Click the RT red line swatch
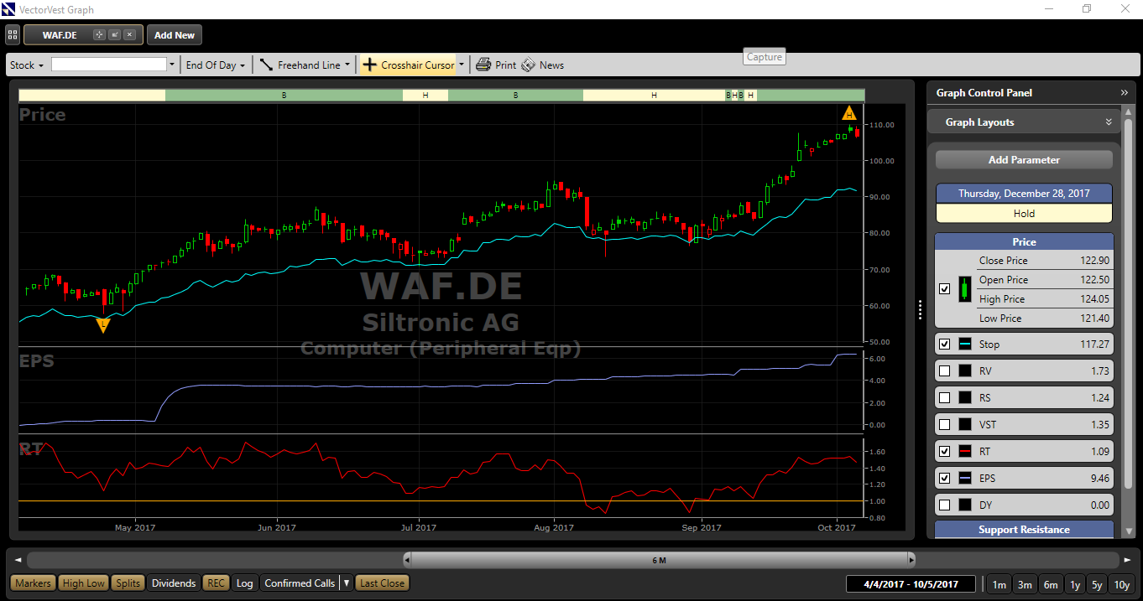 pyautogui.click(x=964, y=452)
